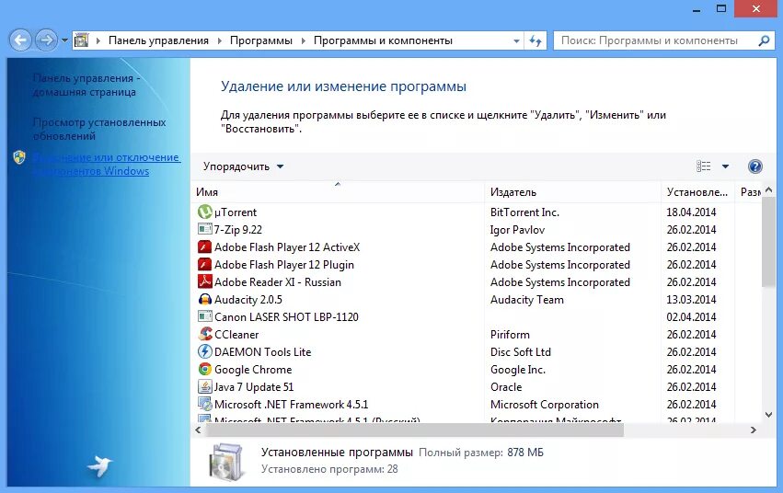Sort by the Установлено column header
Image resolution: width=783 pixels, height=493 pixels.
(x=697, y=192)
